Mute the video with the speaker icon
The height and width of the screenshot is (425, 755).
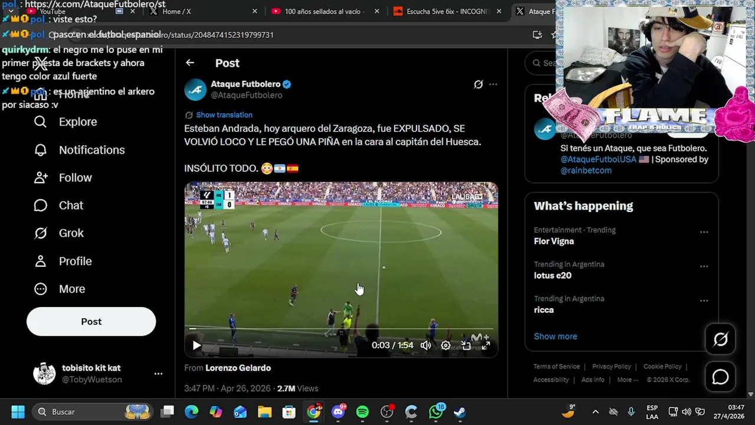click(x=426, y=346)
